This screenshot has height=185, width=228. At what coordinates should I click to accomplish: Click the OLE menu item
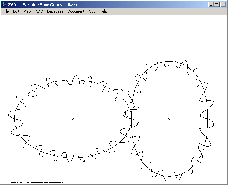pyautogui.click(x=92, y=11)
